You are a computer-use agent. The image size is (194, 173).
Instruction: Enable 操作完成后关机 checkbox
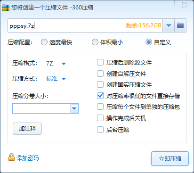[100, 118]
